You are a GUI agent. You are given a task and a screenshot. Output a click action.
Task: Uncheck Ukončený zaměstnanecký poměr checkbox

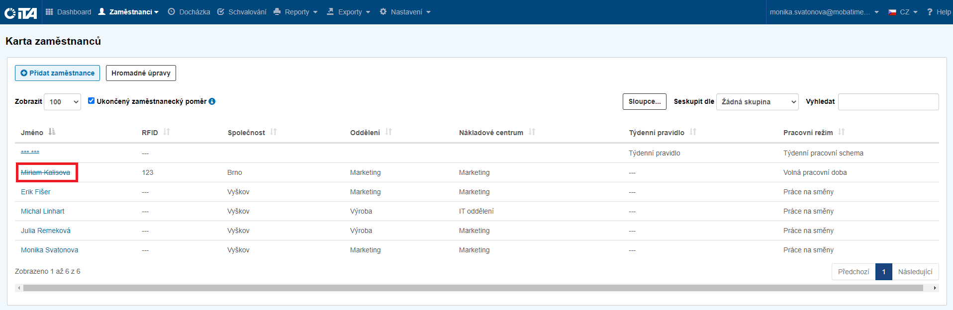[x=92, y=101]
